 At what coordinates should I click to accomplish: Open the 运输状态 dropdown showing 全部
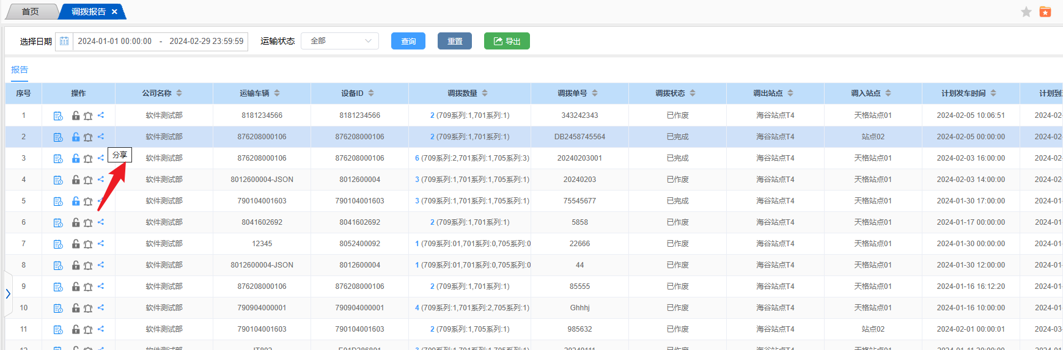[x=340, y=41]
